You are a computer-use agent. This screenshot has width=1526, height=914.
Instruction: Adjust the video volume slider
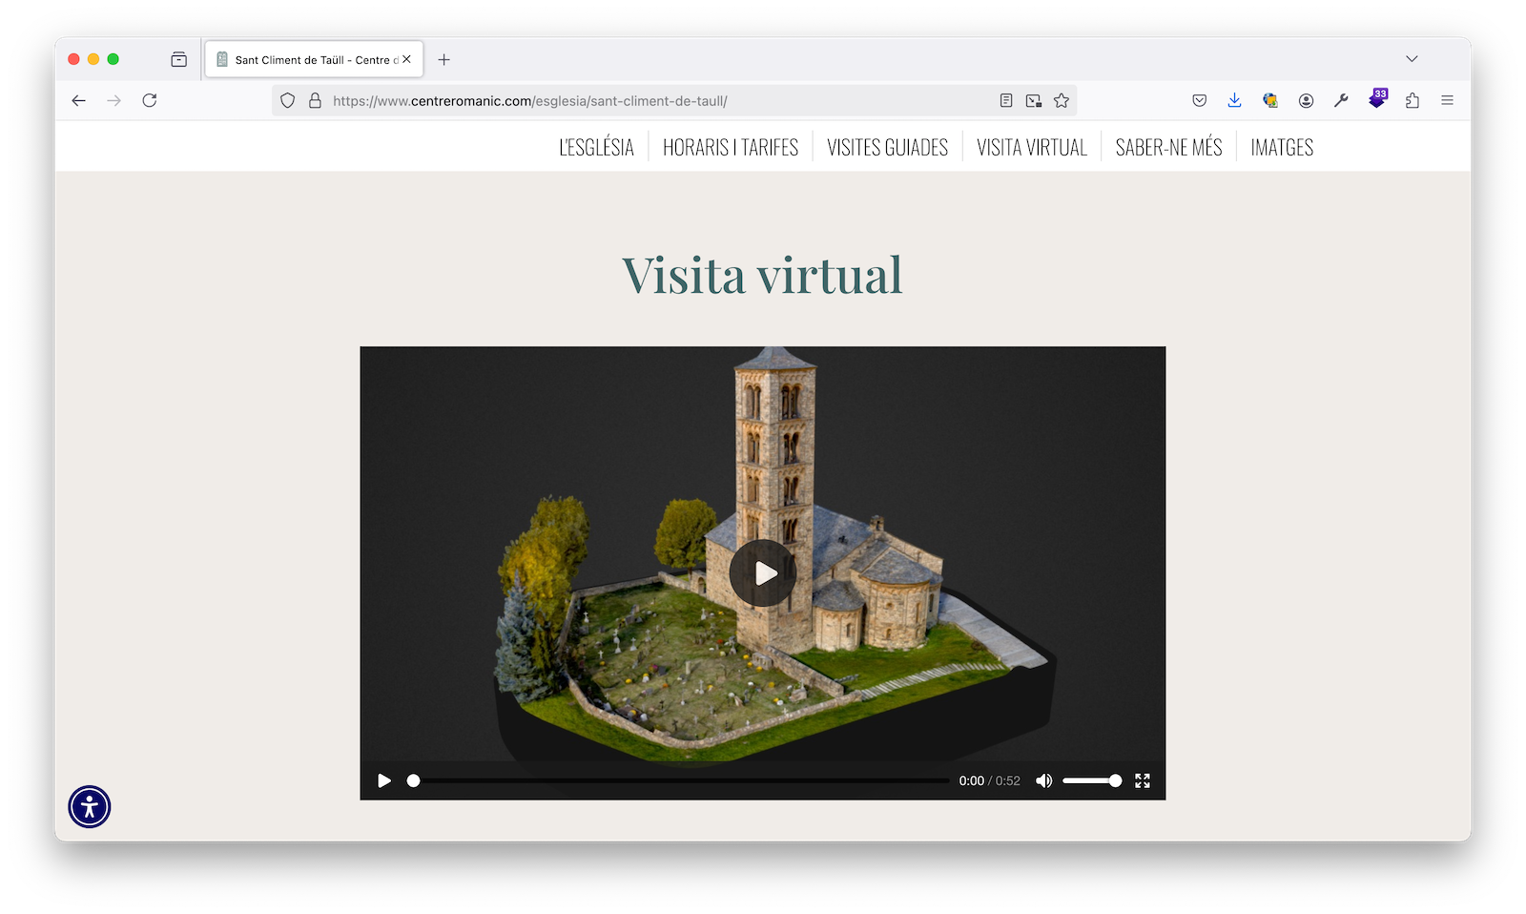[1092, 780]
